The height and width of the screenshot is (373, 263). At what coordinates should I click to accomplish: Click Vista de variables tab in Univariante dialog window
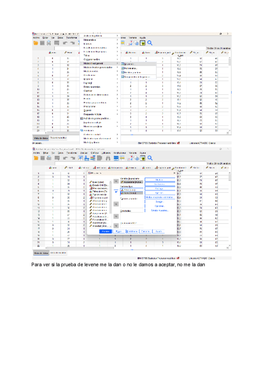(58, 252)
